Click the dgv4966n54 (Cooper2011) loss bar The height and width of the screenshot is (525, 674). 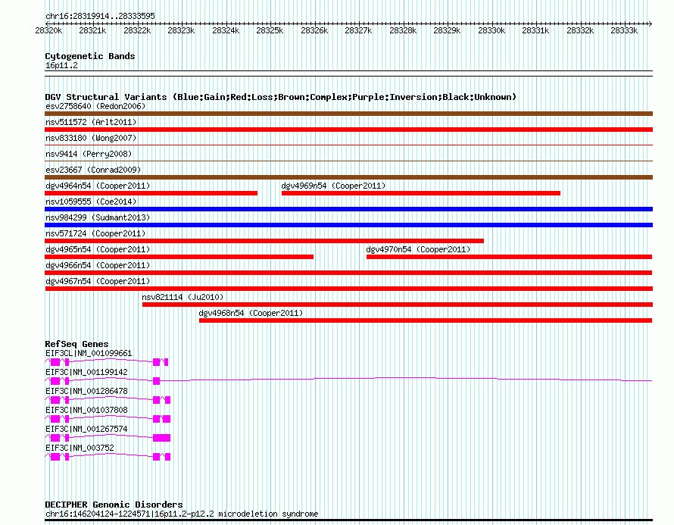pyautogui.click(x=348, y=273)
